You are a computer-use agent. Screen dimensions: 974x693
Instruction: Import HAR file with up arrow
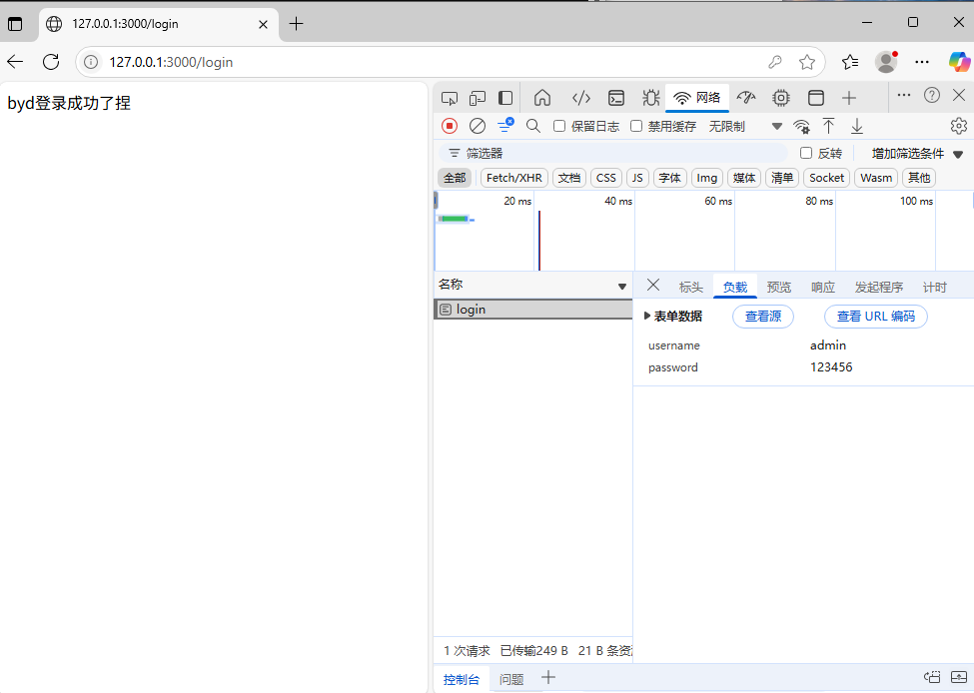[828, 126]
